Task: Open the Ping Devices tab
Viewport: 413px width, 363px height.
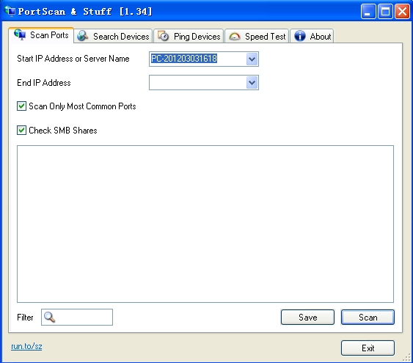Action: tap(189, 36)
